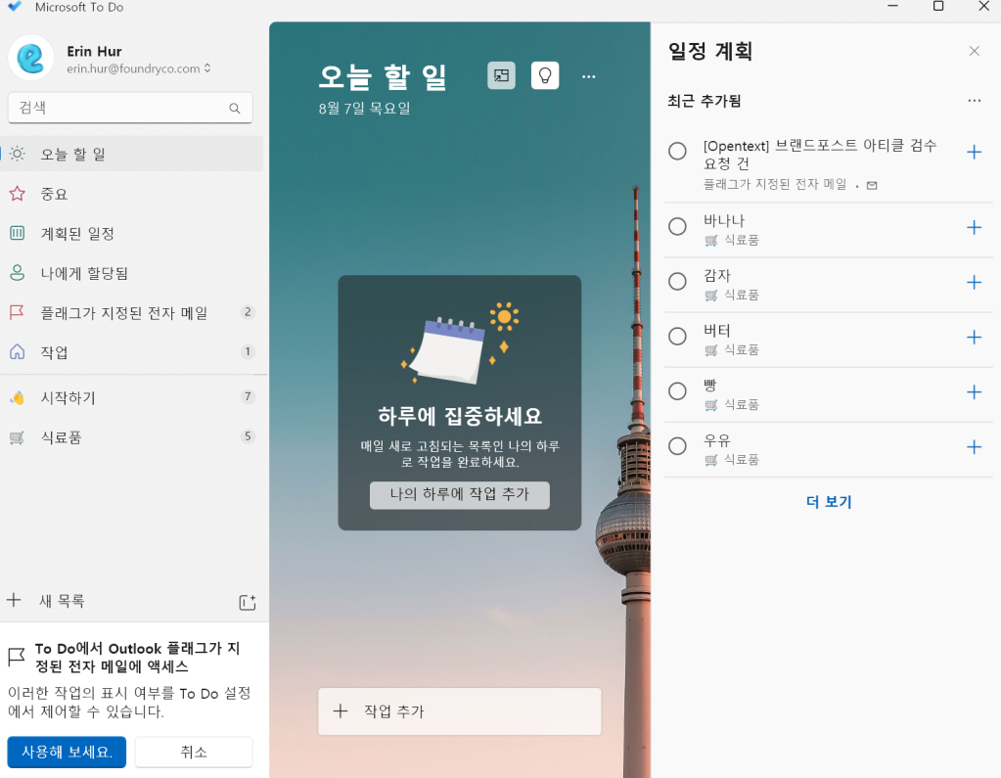
Task: Complete the Opentext 브랜드포스트 task circle
Action: [677, 152]
